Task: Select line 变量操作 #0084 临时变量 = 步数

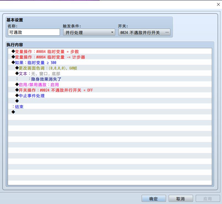Action: pyautogui.click(x=110, y=52)
